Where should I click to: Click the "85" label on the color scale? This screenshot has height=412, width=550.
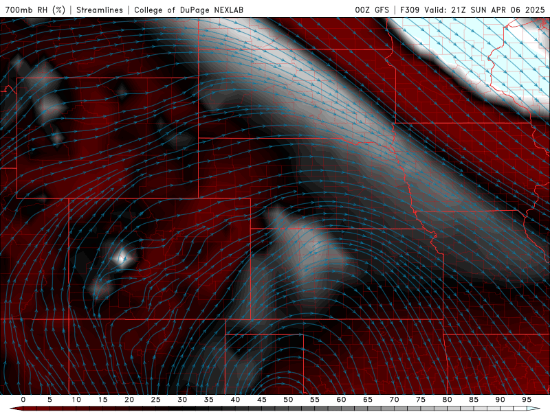474,400
